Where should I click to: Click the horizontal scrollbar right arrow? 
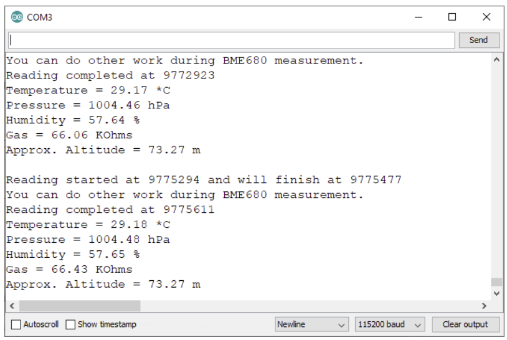484,306
